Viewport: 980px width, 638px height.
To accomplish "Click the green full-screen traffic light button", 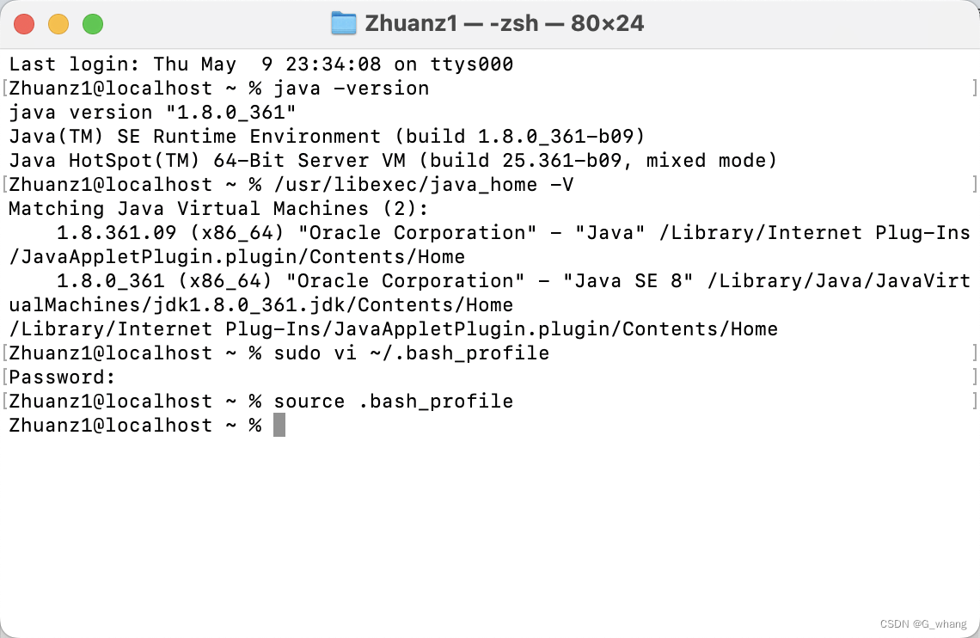I will [x=92, y=24].
